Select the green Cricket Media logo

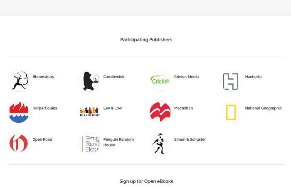(x=160, y=81)
